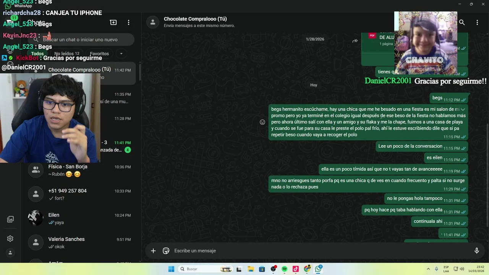Screen dimensions: 489x275
Task: Expand the filter dropdown beside Favoritos
Action: point(121,53)
